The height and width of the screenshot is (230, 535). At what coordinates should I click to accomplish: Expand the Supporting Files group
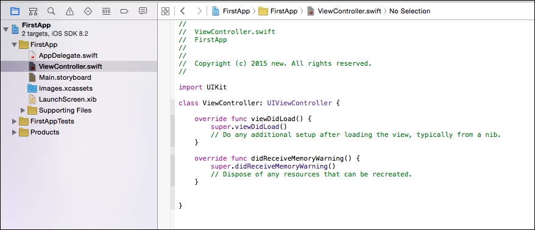[23, 110]
